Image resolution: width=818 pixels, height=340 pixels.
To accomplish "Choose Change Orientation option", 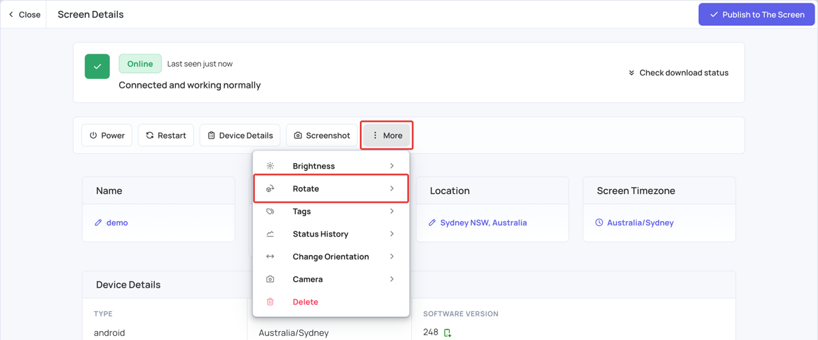I will tap(331, 256).
